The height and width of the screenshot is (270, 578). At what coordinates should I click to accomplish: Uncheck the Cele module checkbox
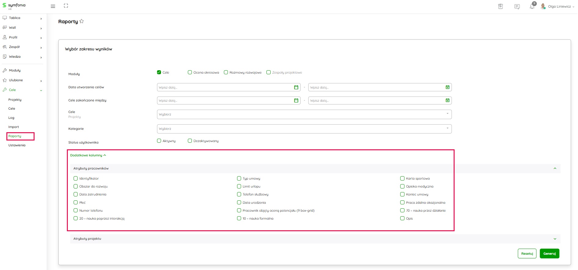159,72
